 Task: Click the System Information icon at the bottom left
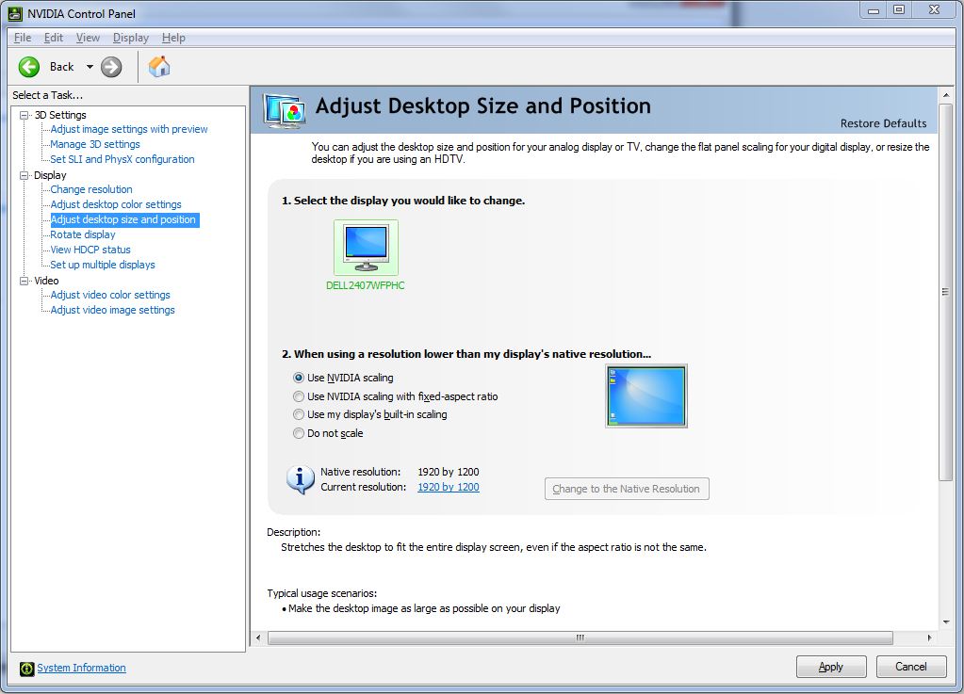[26, 669]
